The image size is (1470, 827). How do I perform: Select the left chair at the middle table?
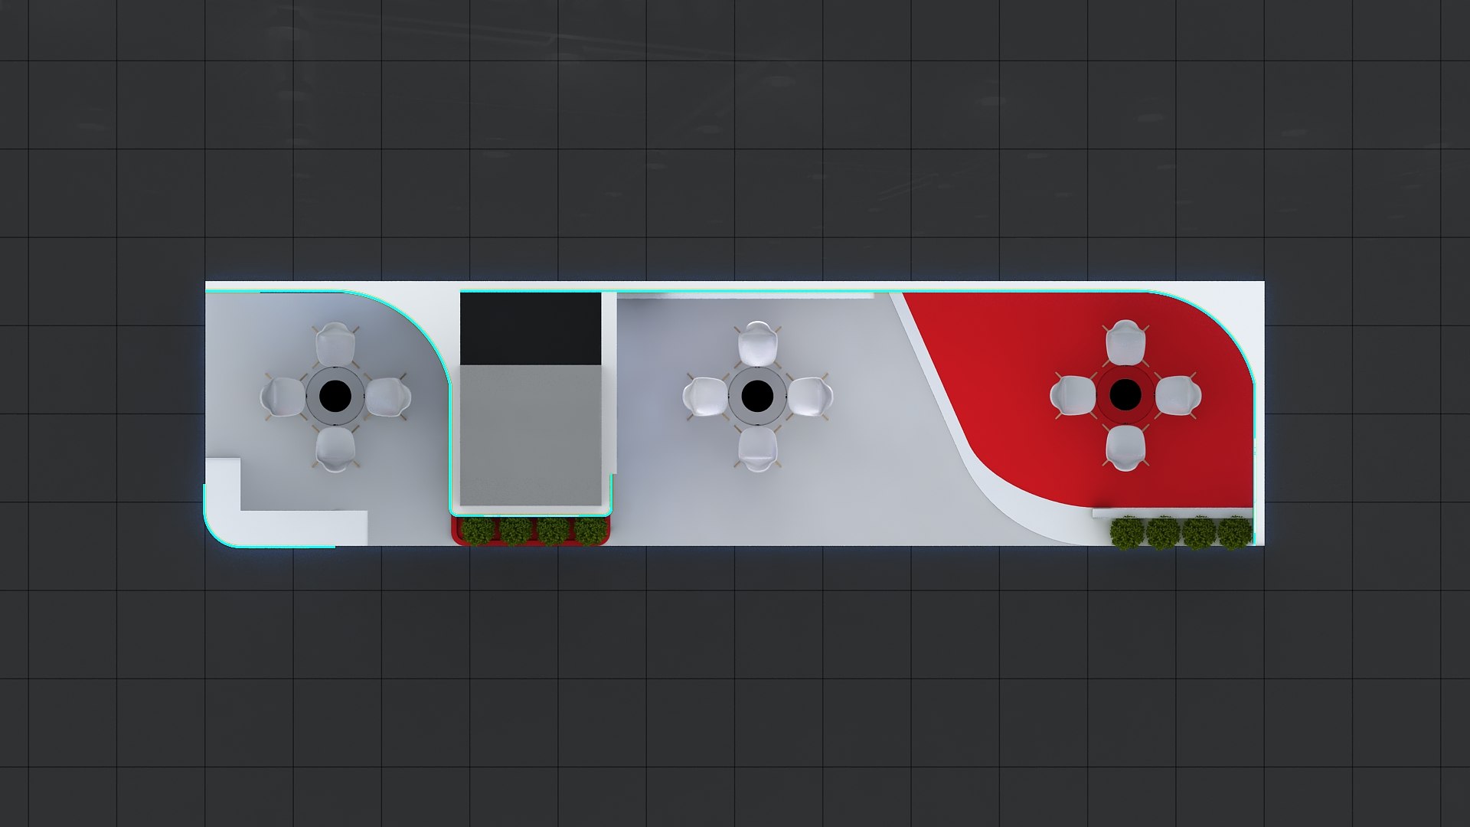[705, 397]
